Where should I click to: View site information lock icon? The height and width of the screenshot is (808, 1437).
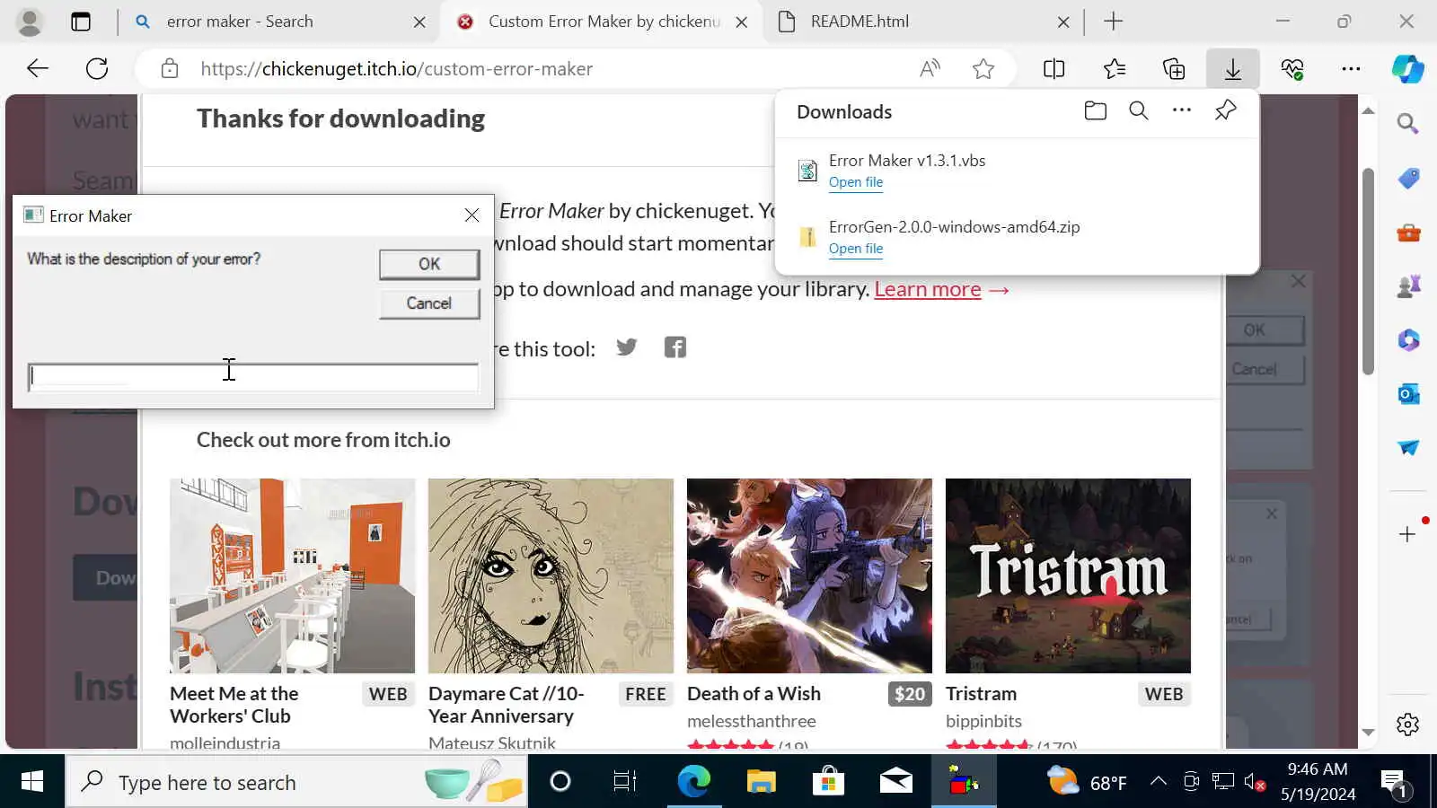170,69
